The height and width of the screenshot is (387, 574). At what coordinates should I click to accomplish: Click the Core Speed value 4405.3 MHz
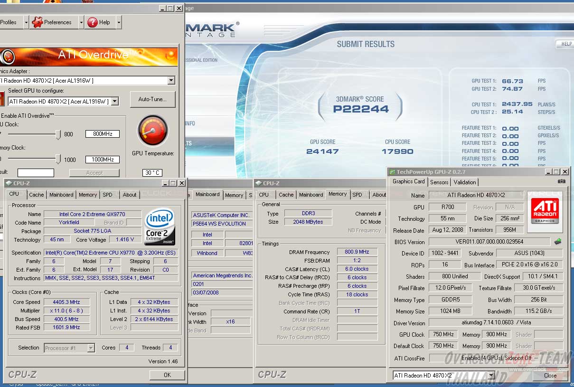tap(67, 302)
